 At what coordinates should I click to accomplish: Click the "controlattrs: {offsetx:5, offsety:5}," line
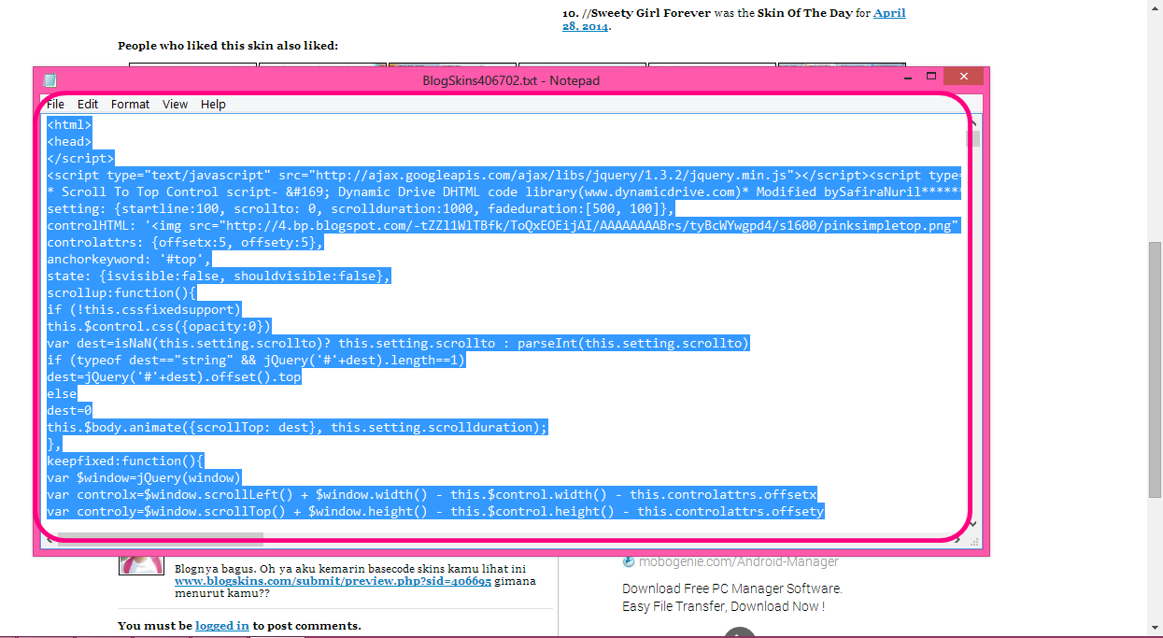[186, 242]
